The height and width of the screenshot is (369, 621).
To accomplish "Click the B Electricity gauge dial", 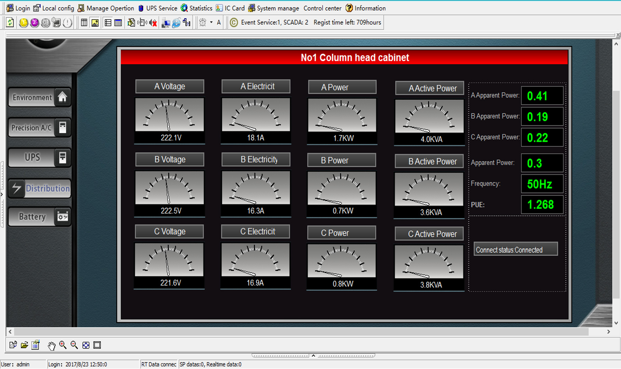I will pyautogui.click(x=256, y=188).
